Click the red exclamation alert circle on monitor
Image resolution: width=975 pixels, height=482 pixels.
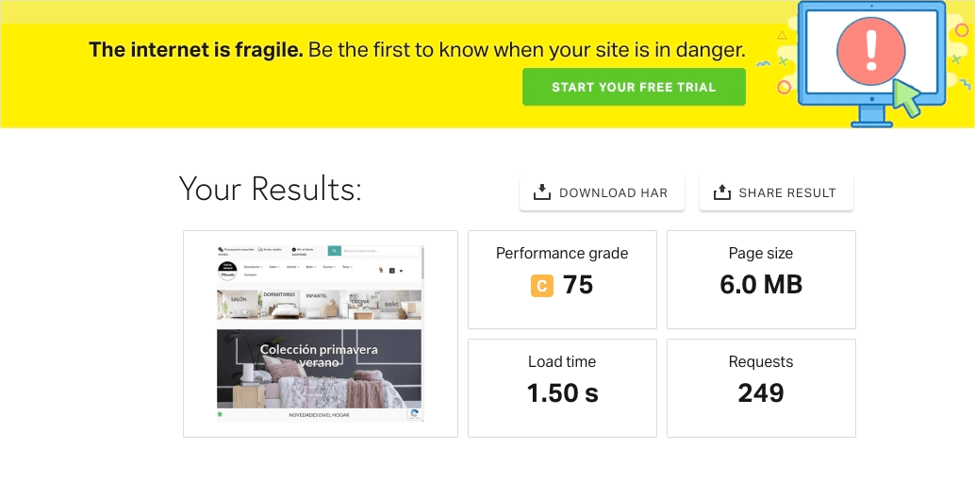[870, 50]
